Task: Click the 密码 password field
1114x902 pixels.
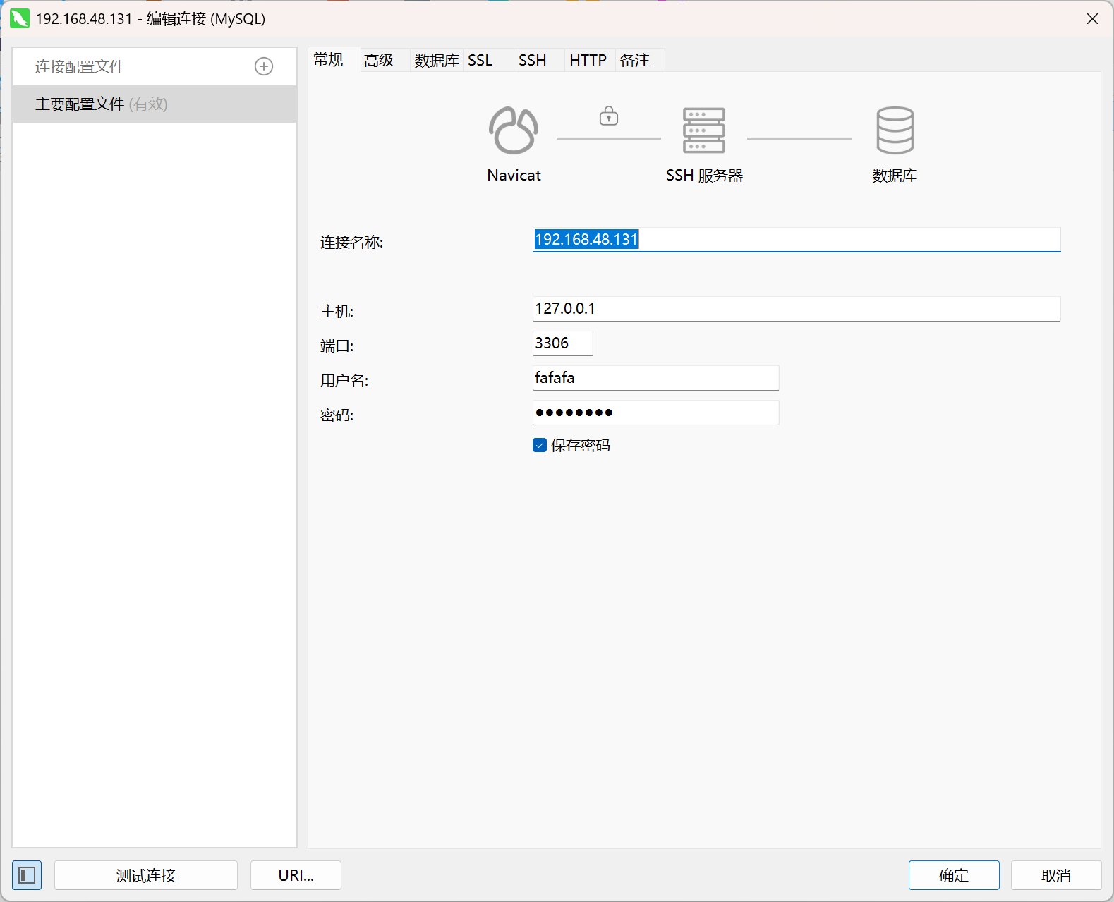Action: 655,413
